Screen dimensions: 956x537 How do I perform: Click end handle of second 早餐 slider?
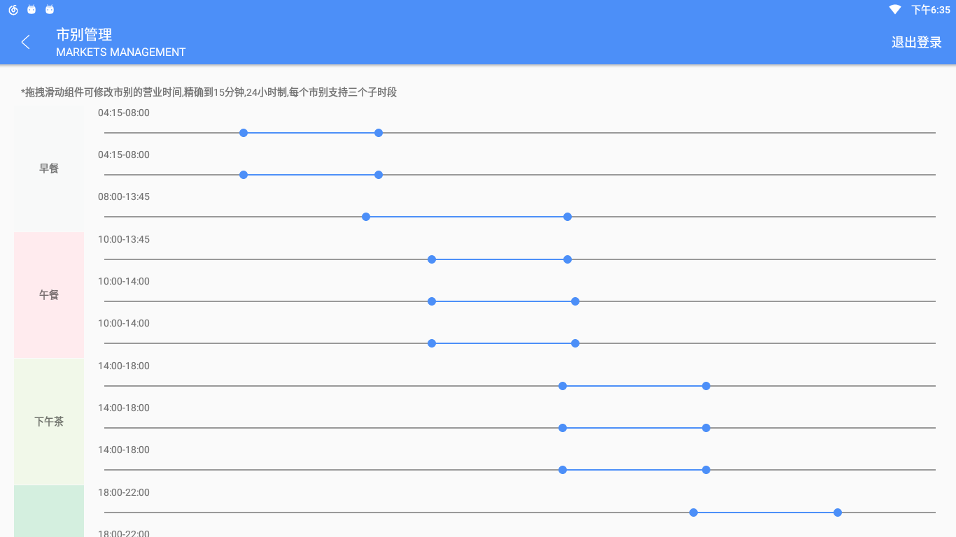click(x=379, y=175)
